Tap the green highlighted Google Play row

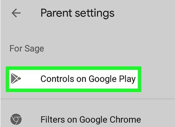73,79
